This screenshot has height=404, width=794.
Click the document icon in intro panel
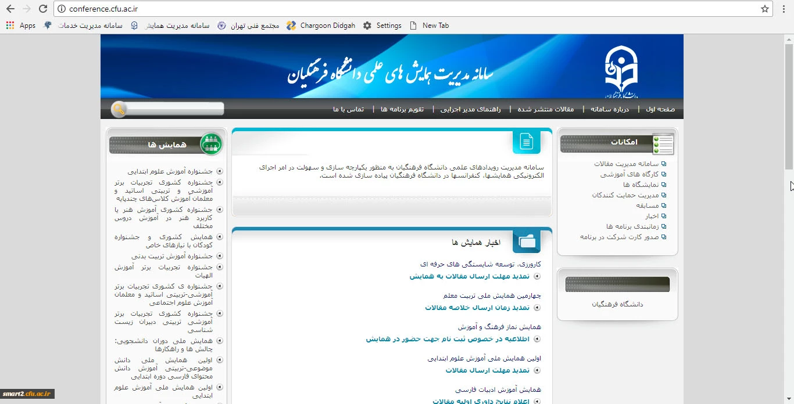click(526, 142)
